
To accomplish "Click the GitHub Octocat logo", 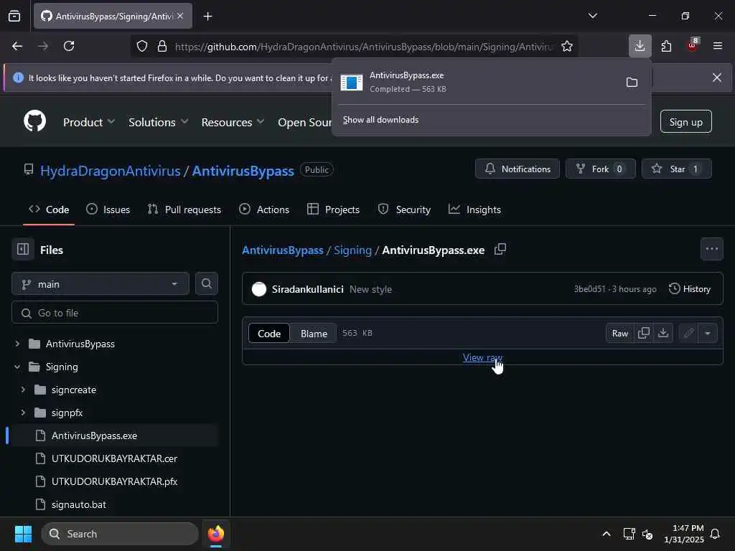I will [x=34, y=121].
